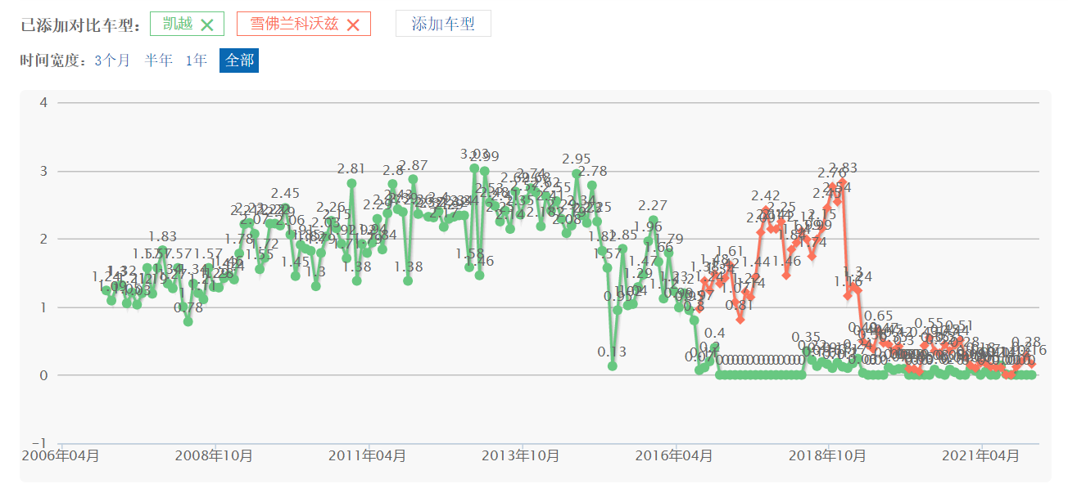The width and height of the screenshot is (1068, 493).
Task: Click the 凯越 car model tag
Action: pos(178,24)
